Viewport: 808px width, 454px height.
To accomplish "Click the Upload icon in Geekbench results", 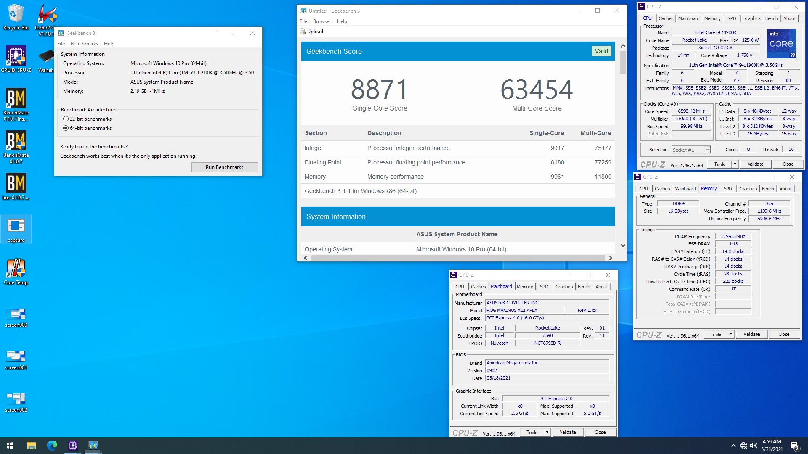I will pos(303,32).
